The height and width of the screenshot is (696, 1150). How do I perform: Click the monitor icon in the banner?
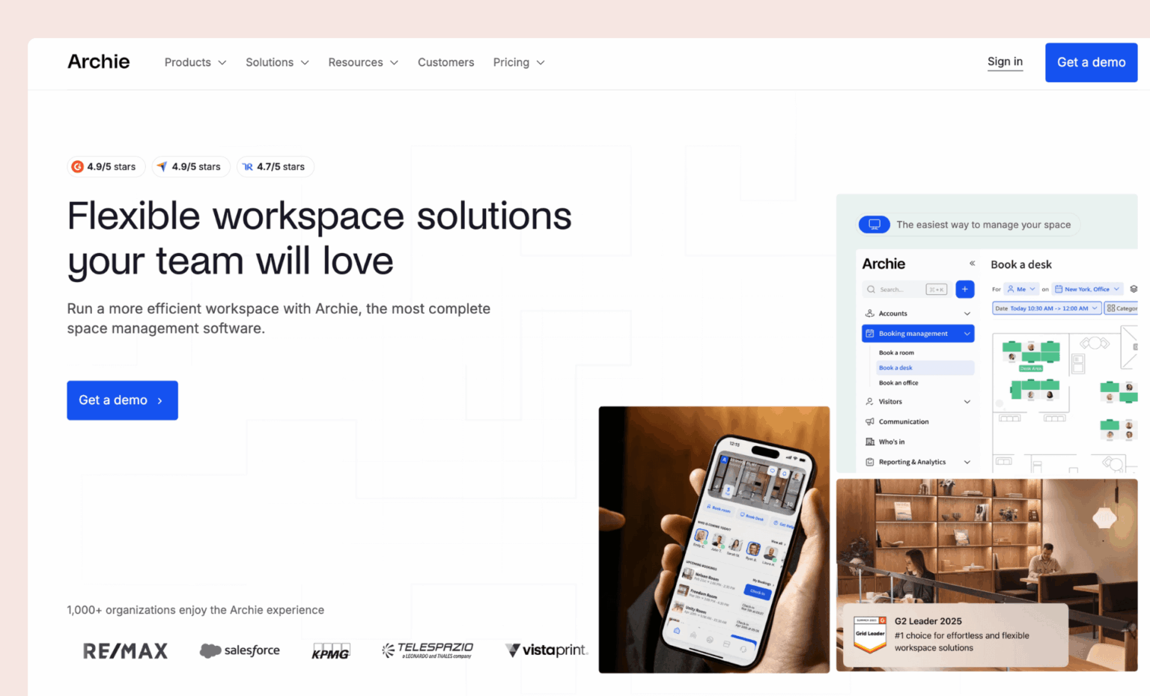(x=874, y=224)
